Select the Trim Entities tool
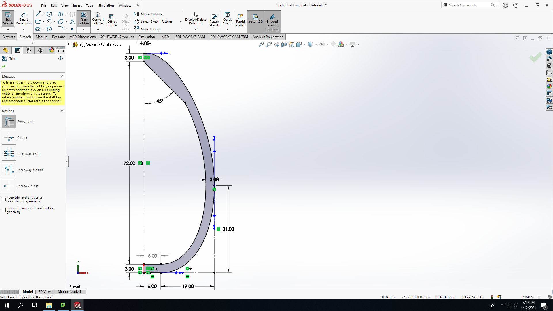The image size is (553, 311). coord(84,19)
